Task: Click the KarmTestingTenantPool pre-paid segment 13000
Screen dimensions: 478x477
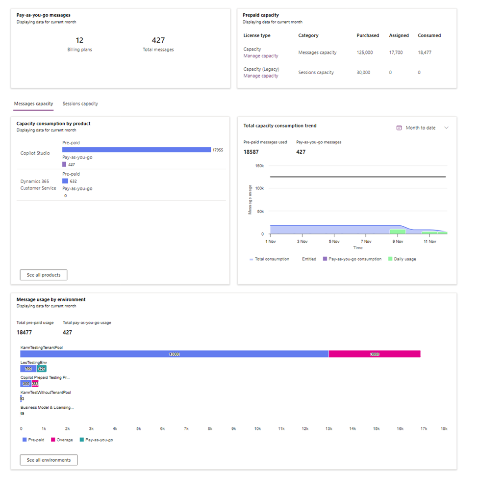Action: [x=175, y=354]
